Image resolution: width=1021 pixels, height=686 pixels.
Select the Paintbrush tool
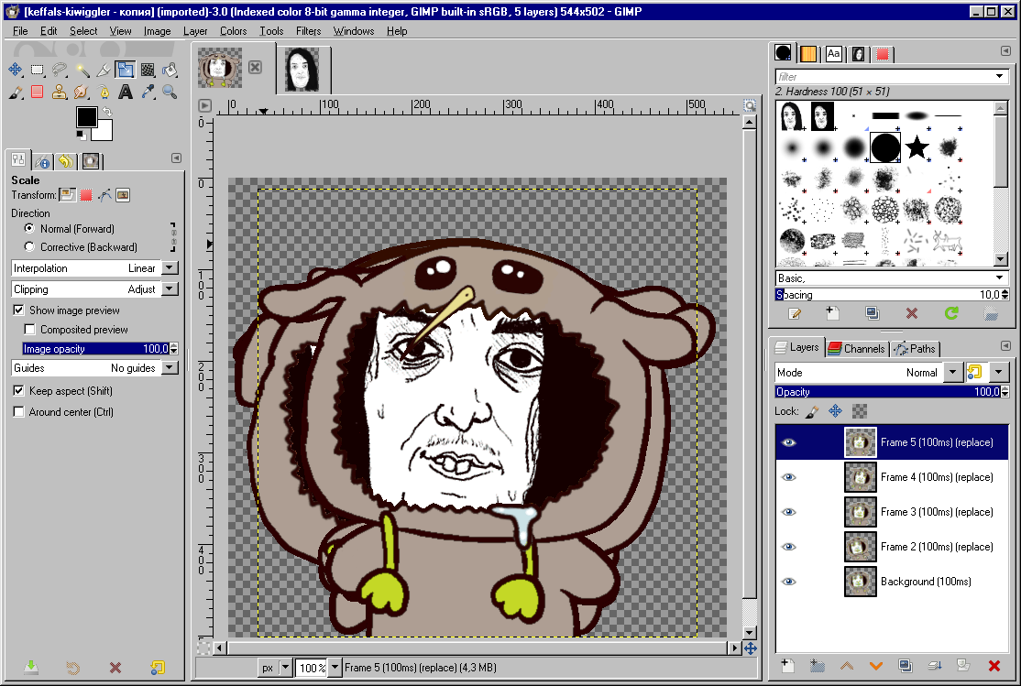pos(15,92)
